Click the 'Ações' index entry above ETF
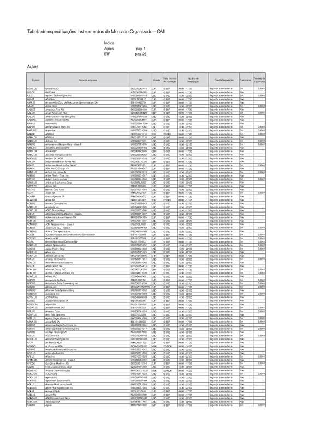 click(109, 49)
